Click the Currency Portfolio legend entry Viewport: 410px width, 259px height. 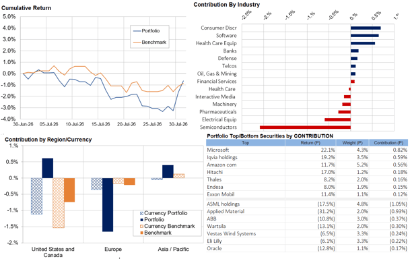pos(164,213)
